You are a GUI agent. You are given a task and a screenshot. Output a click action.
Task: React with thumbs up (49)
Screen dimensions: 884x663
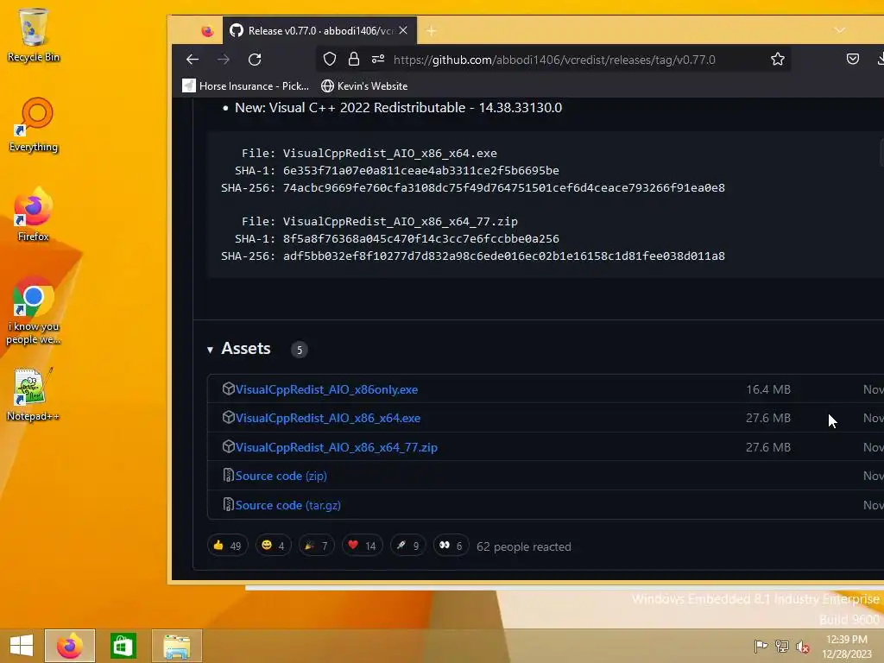tap(227, 546)
